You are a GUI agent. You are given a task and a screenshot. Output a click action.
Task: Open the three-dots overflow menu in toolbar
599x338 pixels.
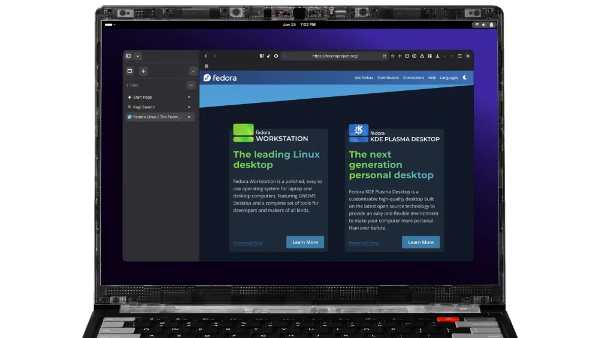(453, 56)
